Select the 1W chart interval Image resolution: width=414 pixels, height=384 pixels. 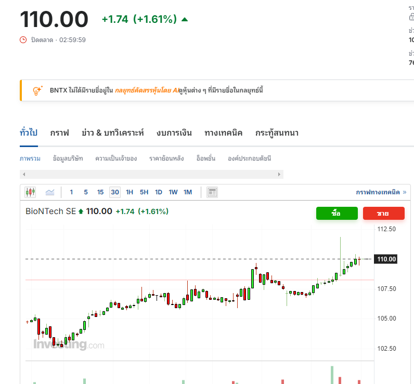tap(173, 192)
